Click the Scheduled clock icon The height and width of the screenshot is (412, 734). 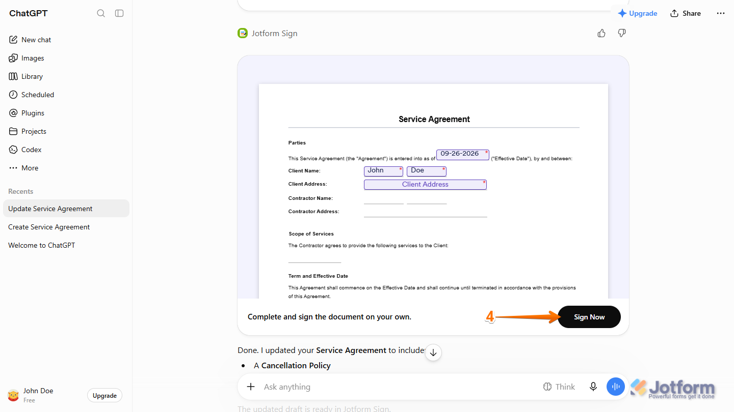[13, 95]
